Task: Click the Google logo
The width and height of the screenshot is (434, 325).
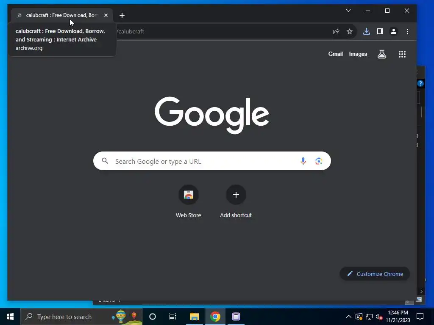Action: pyautogui.click(x=212, y=115)
